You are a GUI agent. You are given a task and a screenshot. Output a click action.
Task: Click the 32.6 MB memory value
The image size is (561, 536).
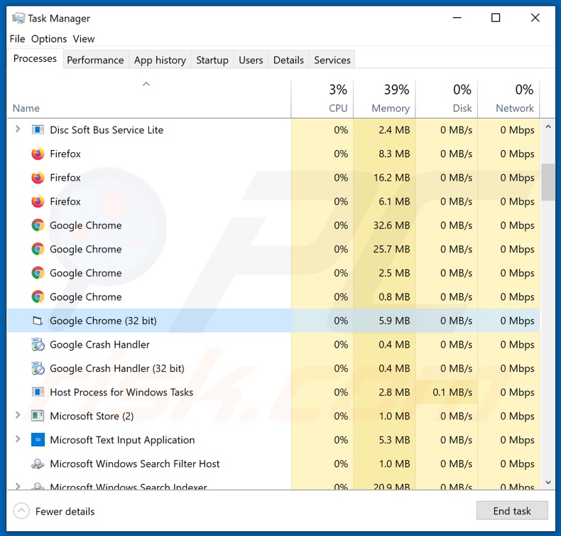pos(391,225)
